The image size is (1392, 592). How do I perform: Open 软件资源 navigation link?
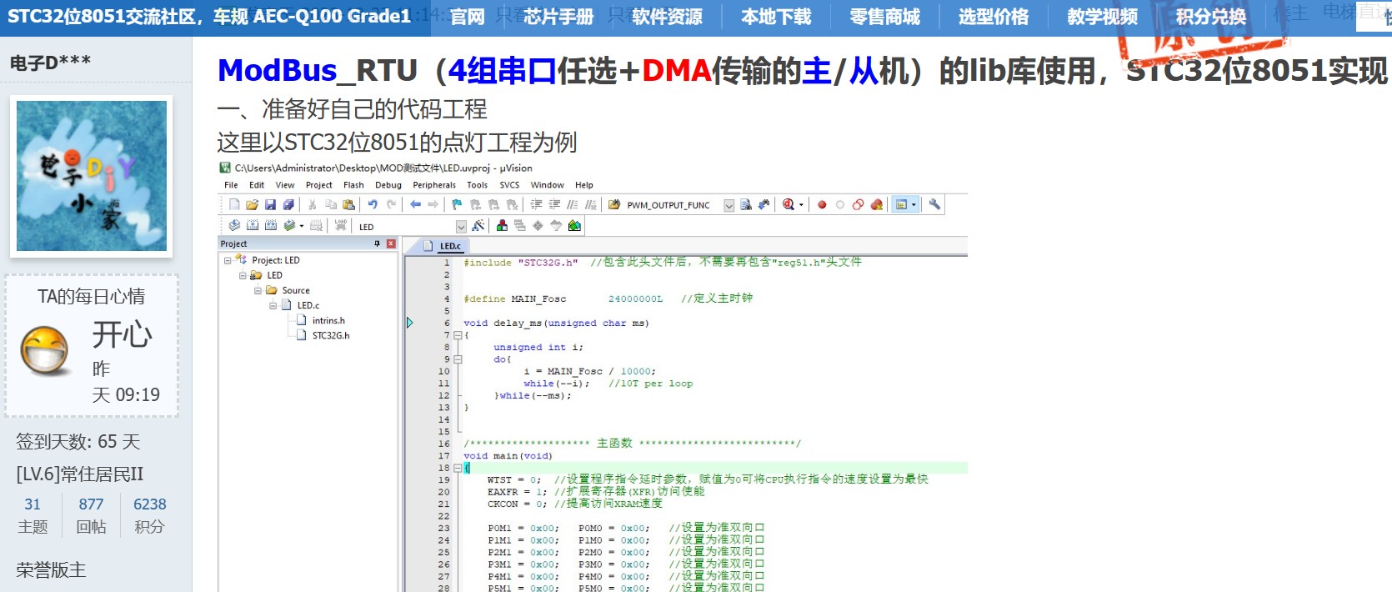(x=667, y=17)
